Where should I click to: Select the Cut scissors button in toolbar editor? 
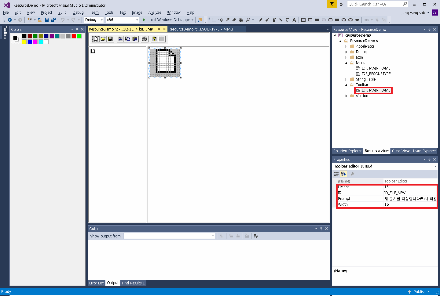tap(120, 39)
